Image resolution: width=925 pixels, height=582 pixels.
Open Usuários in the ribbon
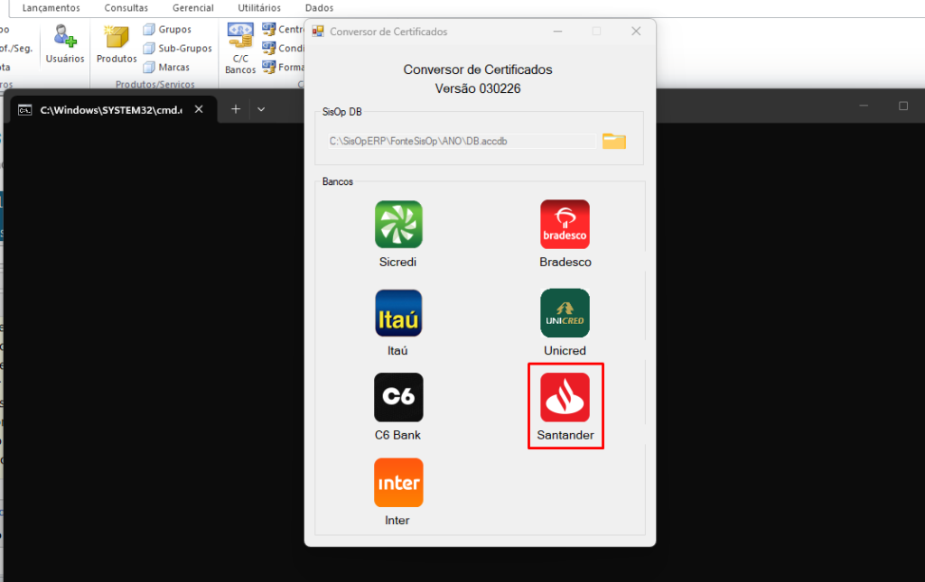coord(65,44)
